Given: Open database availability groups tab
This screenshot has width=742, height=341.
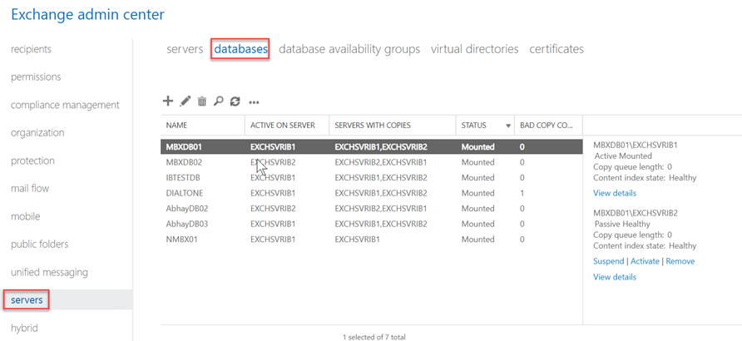Looking at the screenshot, I should click(349, 49).
